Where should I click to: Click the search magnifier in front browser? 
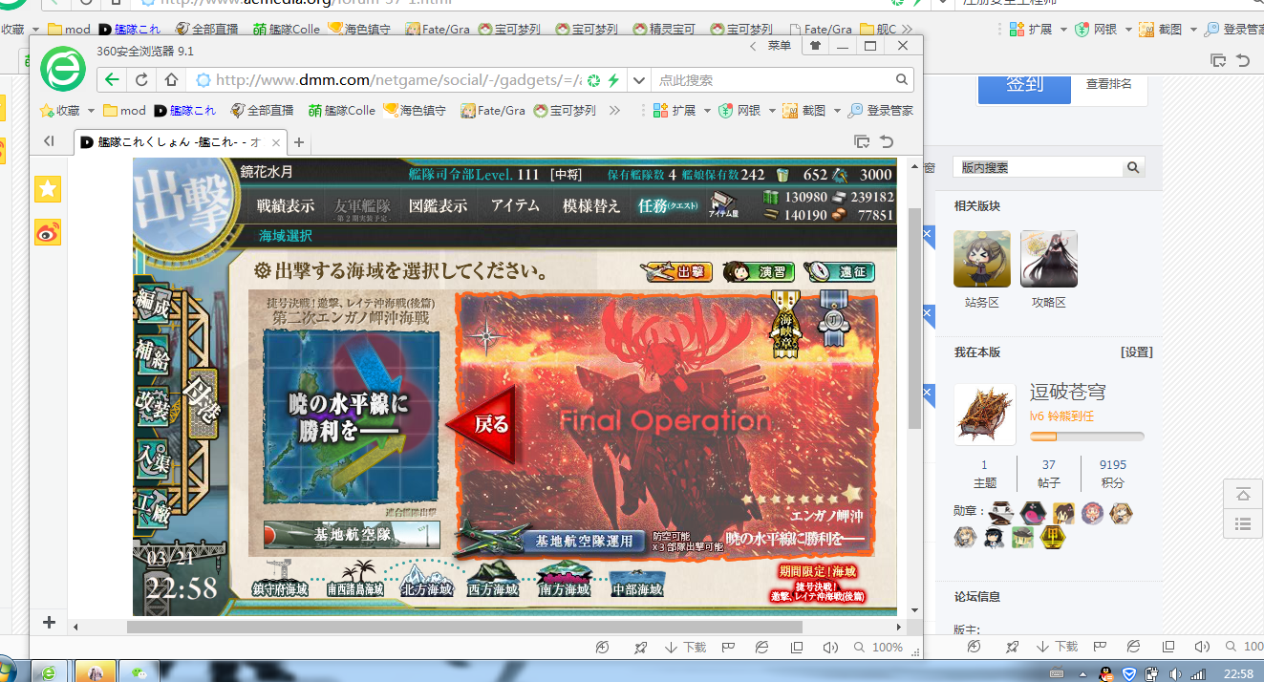(x=901, y=80)
